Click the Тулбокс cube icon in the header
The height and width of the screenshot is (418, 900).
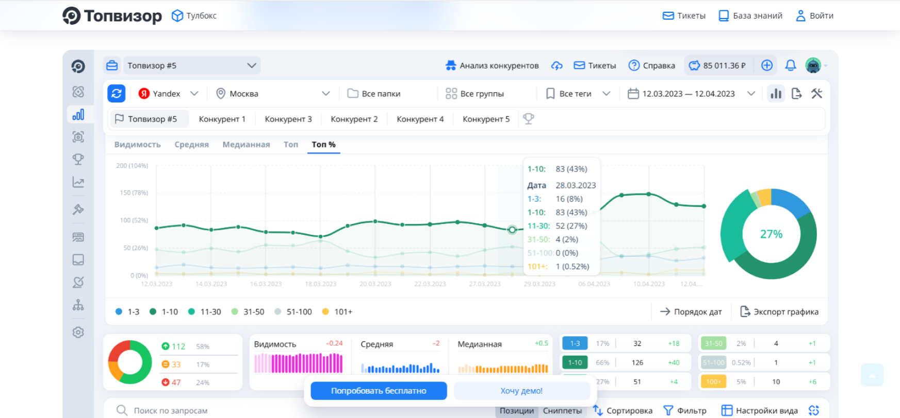click(177, 16)
